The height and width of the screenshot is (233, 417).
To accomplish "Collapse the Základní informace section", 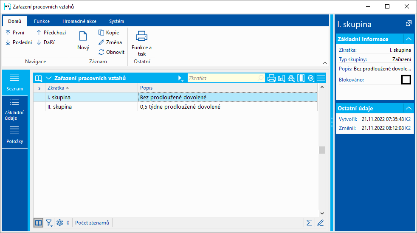I will [x=408, y=39].
